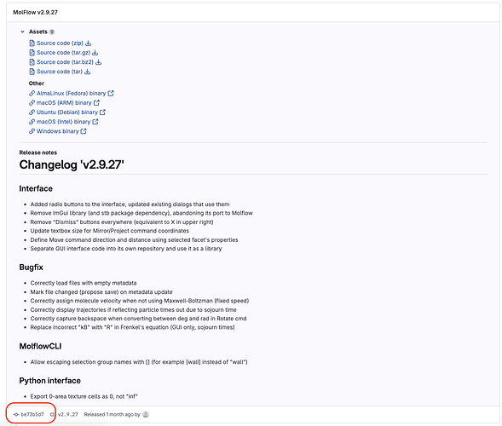Click the external-link icon beside Windows binary
The width and height of the screenshot is (502, 426).
click(x=84, y=131)
